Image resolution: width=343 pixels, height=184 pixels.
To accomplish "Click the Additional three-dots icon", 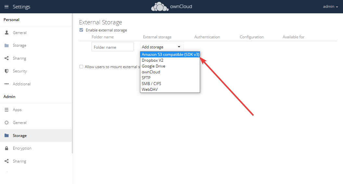I will point(6,84).
